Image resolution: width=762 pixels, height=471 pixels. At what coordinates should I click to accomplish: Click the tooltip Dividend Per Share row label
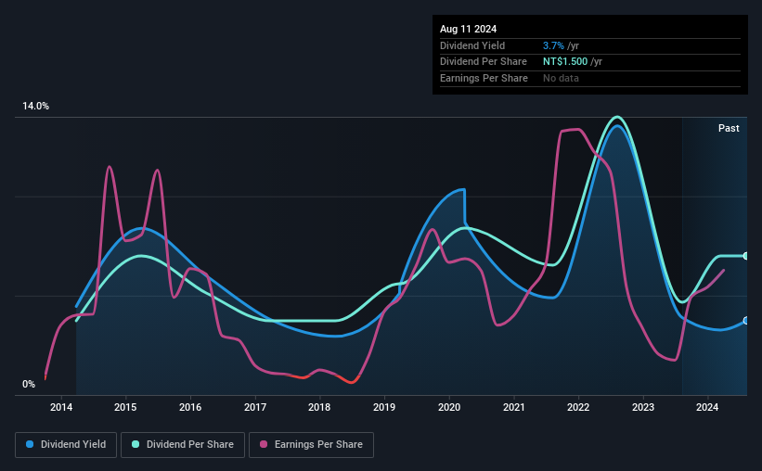click(483, 62)
